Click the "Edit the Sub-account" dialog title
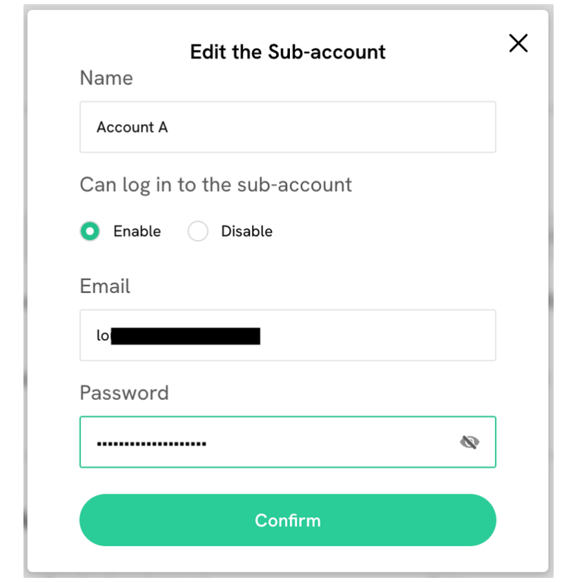Screen dimensions: 573x582 (288, 52)
